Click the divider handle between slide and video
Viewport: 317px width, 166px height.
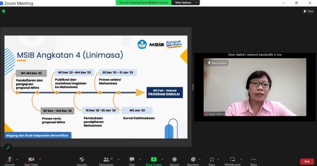[193, 87]
